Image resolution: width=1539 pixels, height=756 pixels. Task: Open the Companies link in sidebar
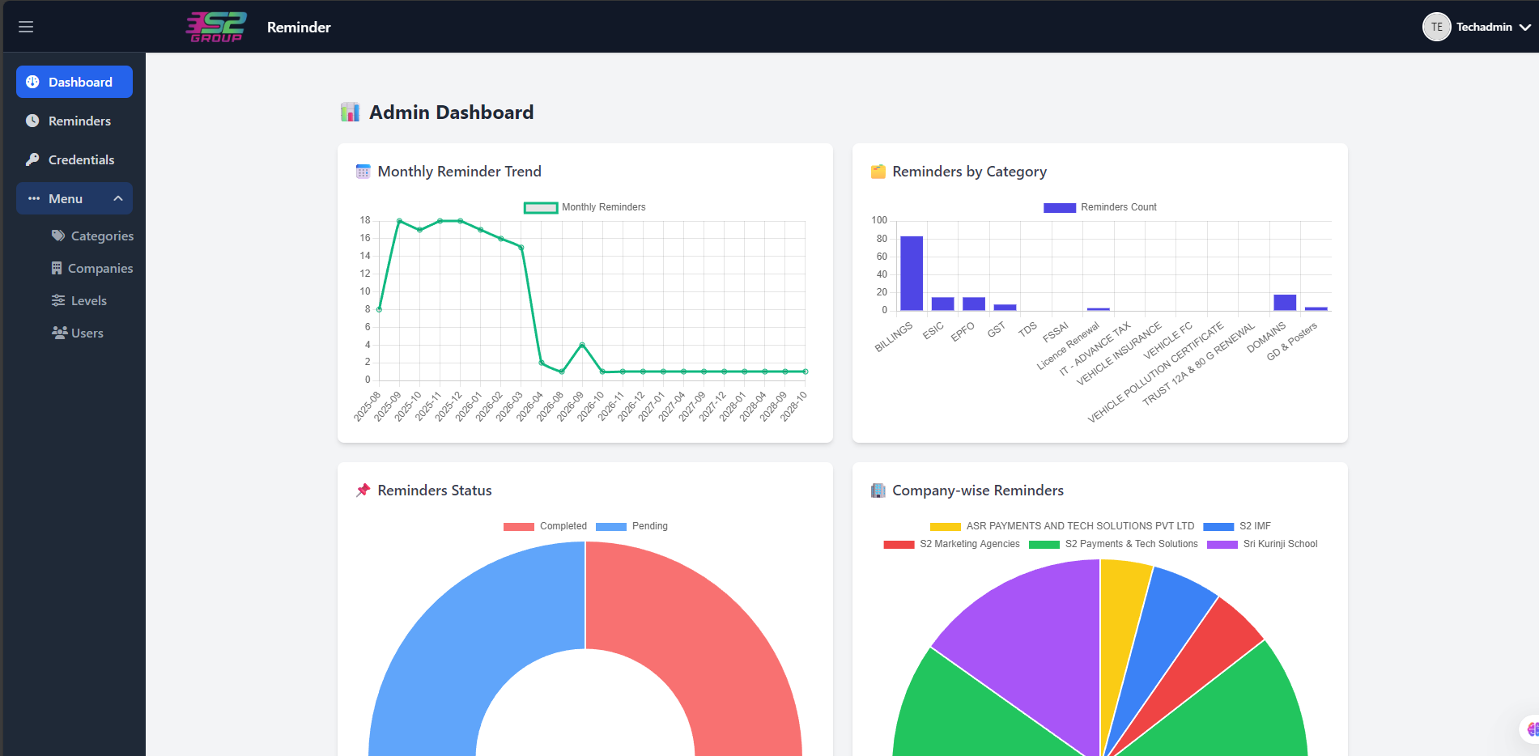(100, 268)
